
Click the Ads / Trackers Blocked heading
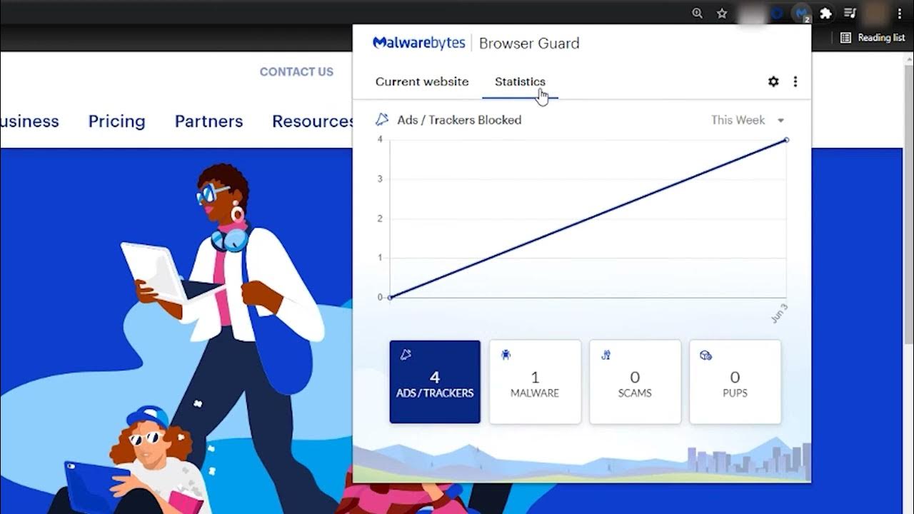tap(459, 120)
